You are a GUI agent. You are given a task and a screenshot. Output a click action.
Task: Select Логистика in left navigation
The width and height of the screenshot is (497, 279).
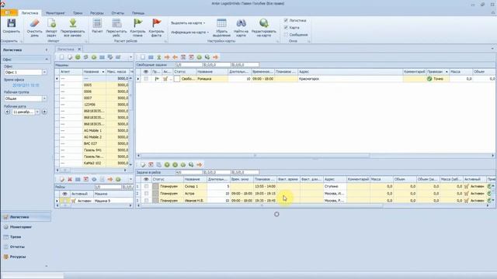[x=26, y=217]
